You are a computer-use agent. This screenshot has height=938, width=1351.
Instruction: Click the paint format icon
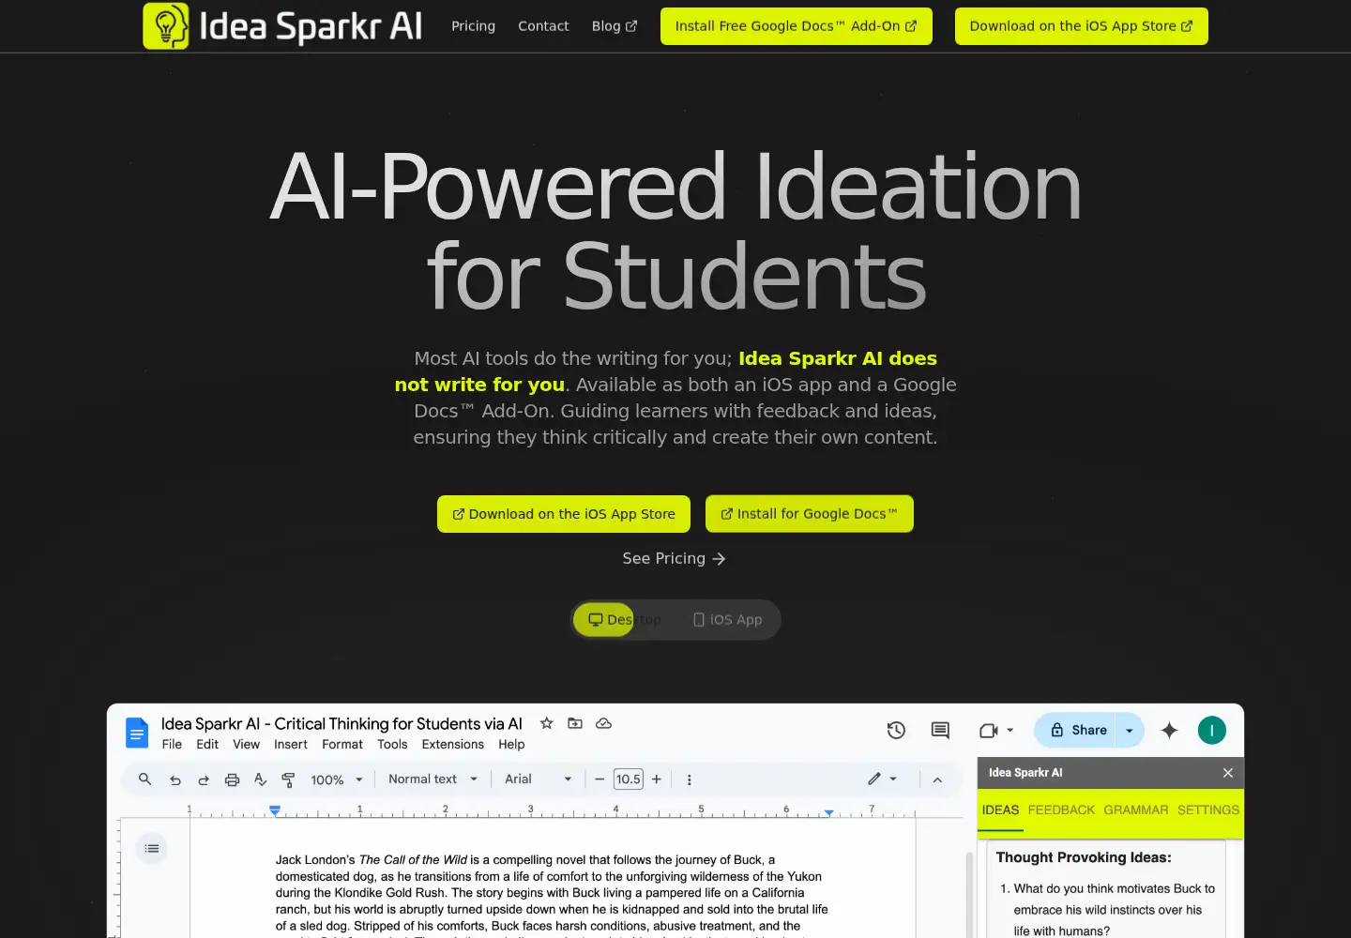tap(289, 779)
